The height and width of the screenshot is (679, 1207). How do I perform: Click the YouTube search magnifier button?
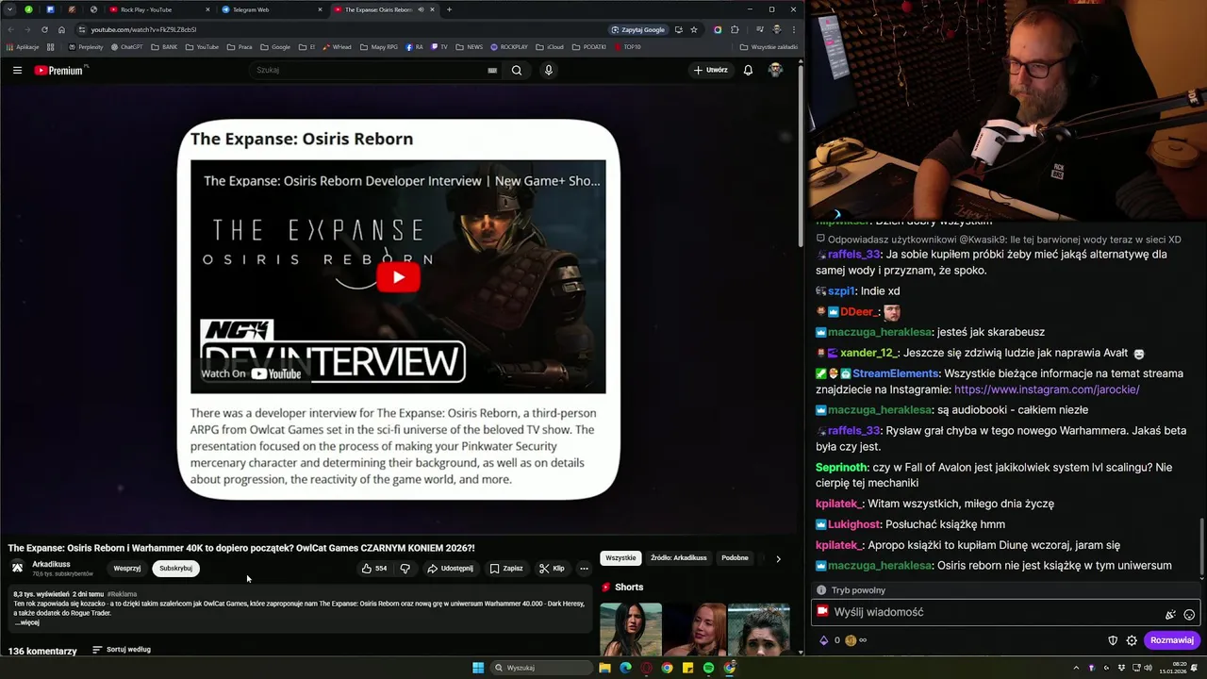coord(517,70)
